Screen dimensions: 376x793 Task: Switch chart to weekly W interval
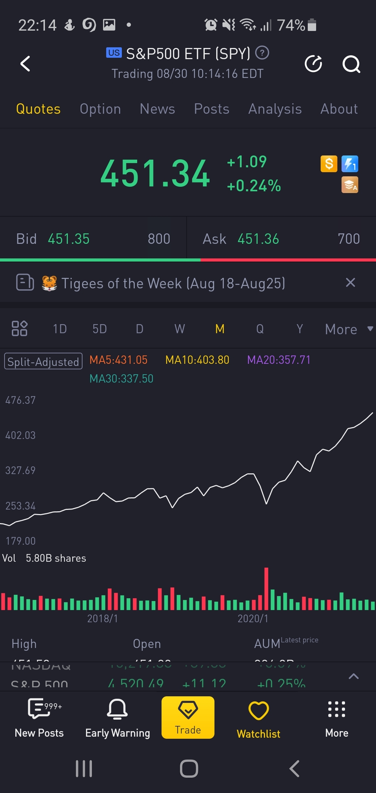[x=180, y=329]
